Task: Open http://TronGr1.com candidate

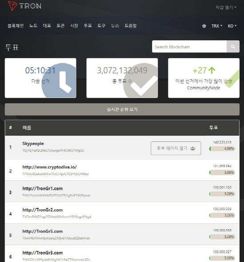Action: tap(43, 188)
